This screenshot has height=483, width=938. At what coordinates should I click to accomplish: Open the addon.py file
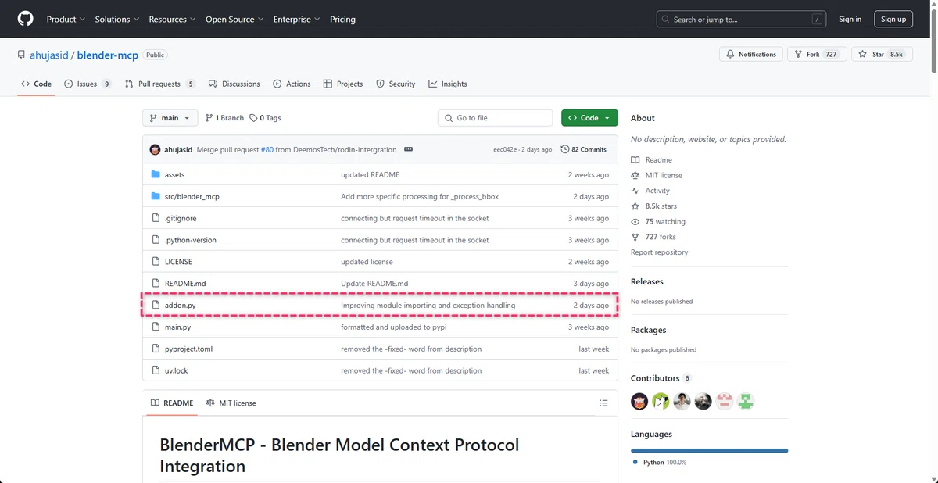(x=180, y=306)
